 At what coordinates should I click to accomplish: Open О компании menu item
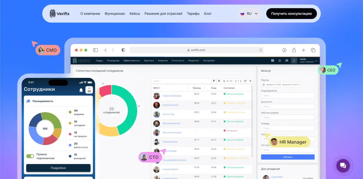(90, 13)
